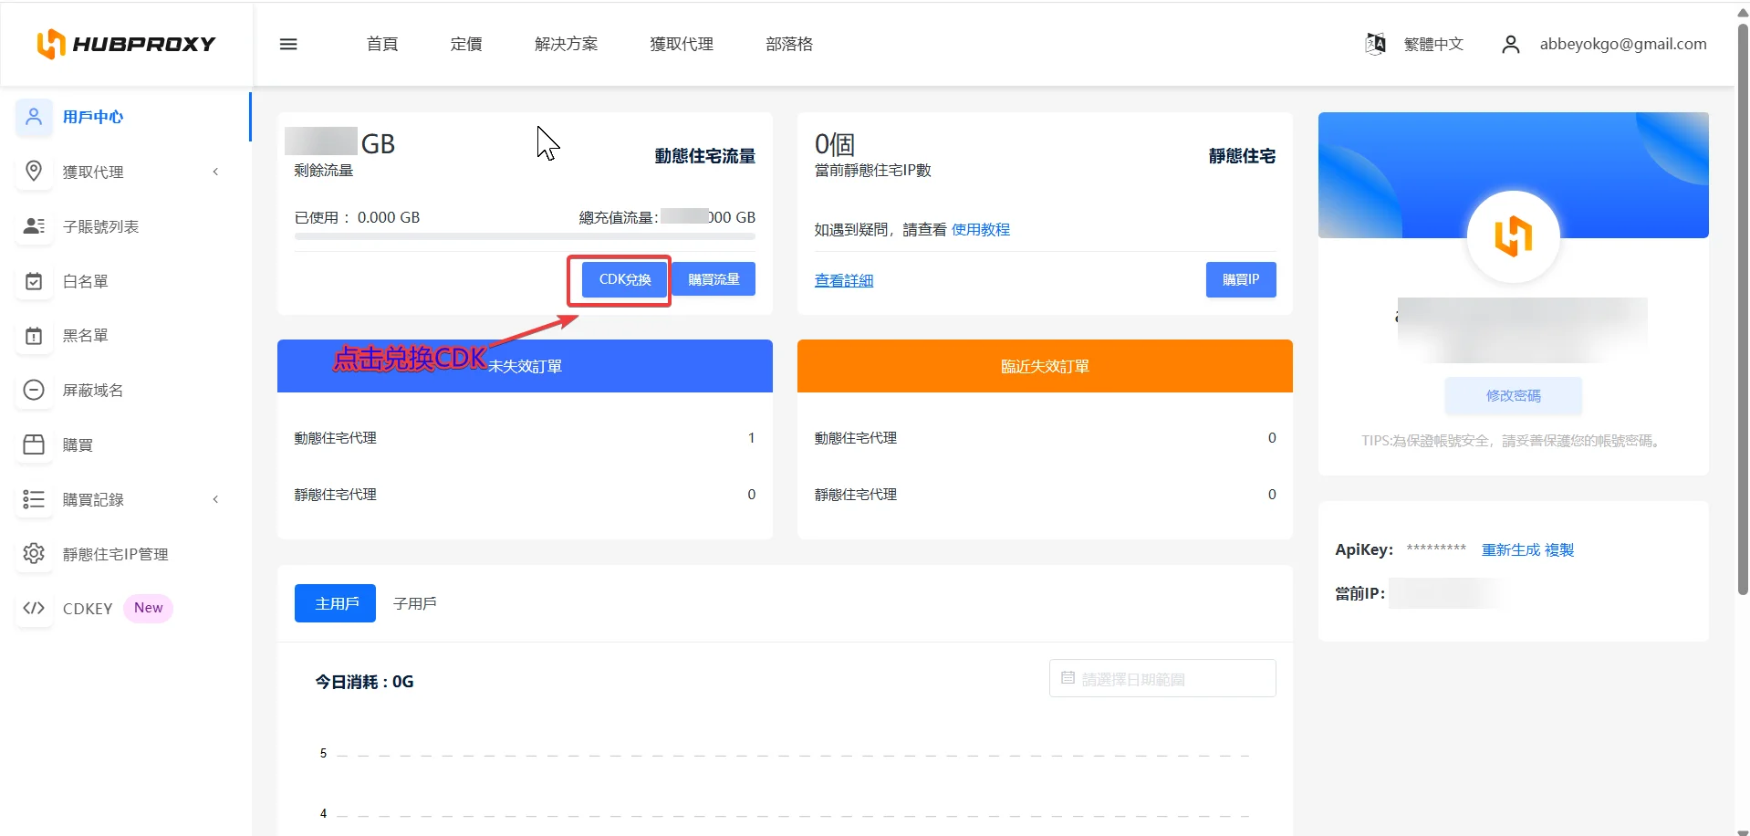Image resolution: width=1750 pixels, height=836 pixels.
Task: Click the 購買 wallet icon in sidebar
Action: pyautogui.click(x=34, y=444)
